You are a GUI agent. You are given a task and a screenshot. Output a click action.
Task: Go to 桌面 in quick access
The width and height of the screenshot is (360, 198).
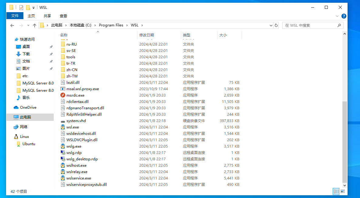[x=23, y=47]
